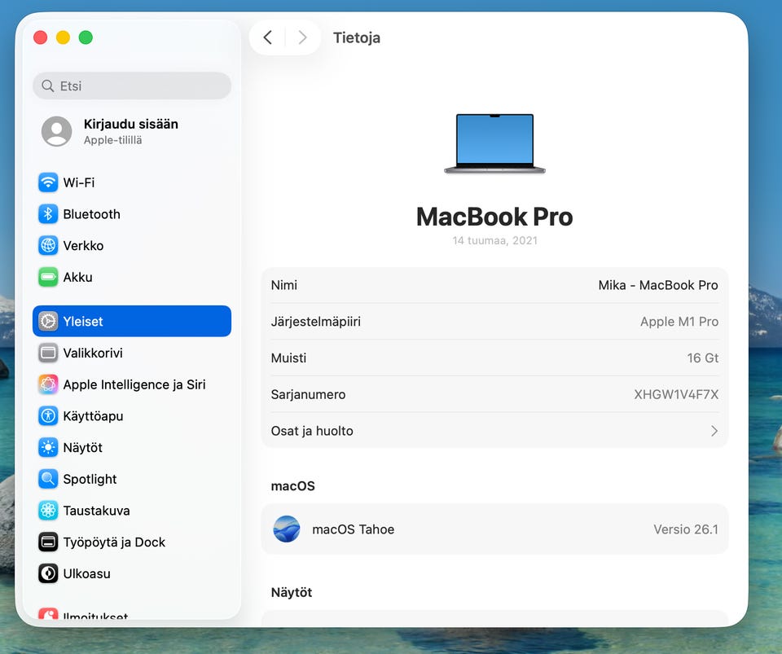Click the 16 Gt memory value
The width and height of the screenshot is (782, 654).
703,358
